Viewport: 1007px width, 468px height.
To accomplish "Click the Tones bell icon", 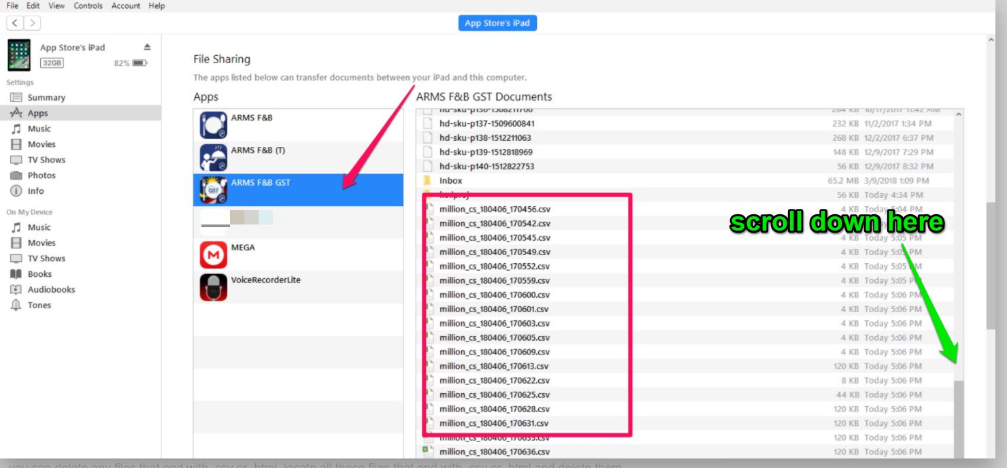I will [x=16, y=305].
